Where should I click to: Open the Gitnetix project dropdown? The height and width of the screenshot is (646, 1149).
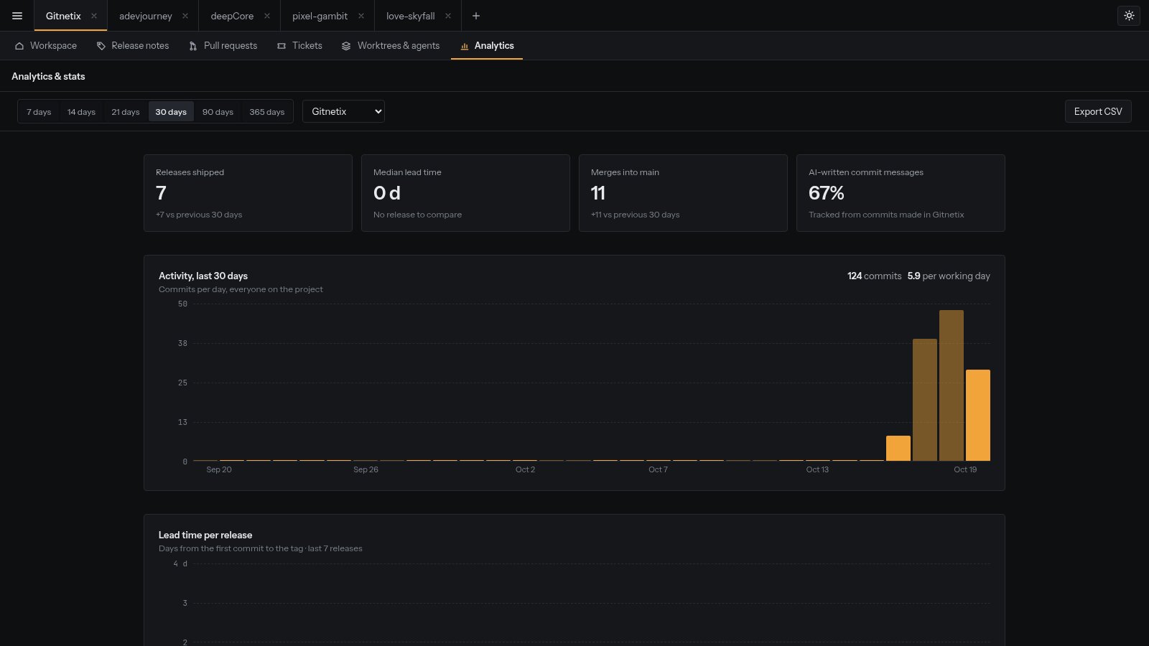[343, 111]
